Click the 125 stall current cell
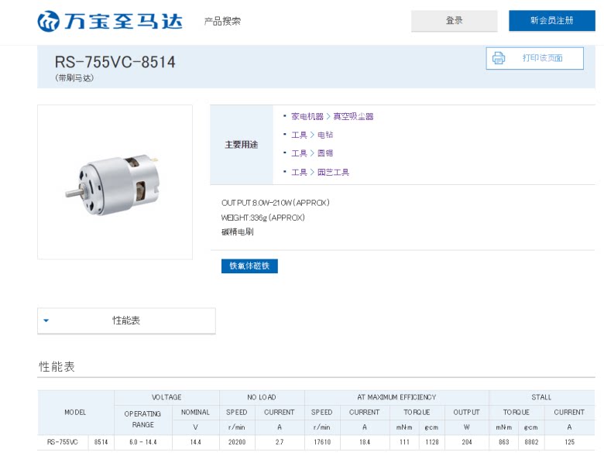Viewport: 604px width, 456px height. pos(569,442)
